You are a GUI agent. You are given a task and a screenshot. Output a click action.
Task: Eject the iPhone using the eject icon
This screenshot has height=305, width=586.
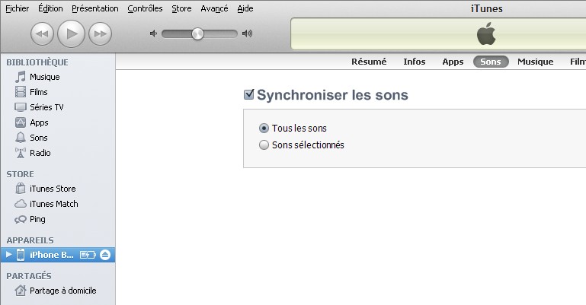pyautogui.click(x=105, y=255)
